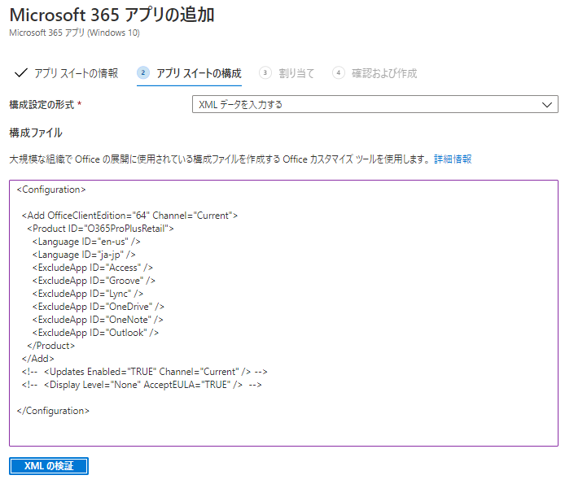Viewport: 587px width, 497px height.
Task: Click empty area at bottom of XML box
Action: (283, 432)
